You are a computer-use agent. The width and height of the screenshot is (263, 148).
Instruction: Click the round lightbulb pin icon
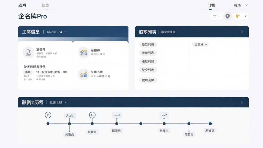coord(228,16)
